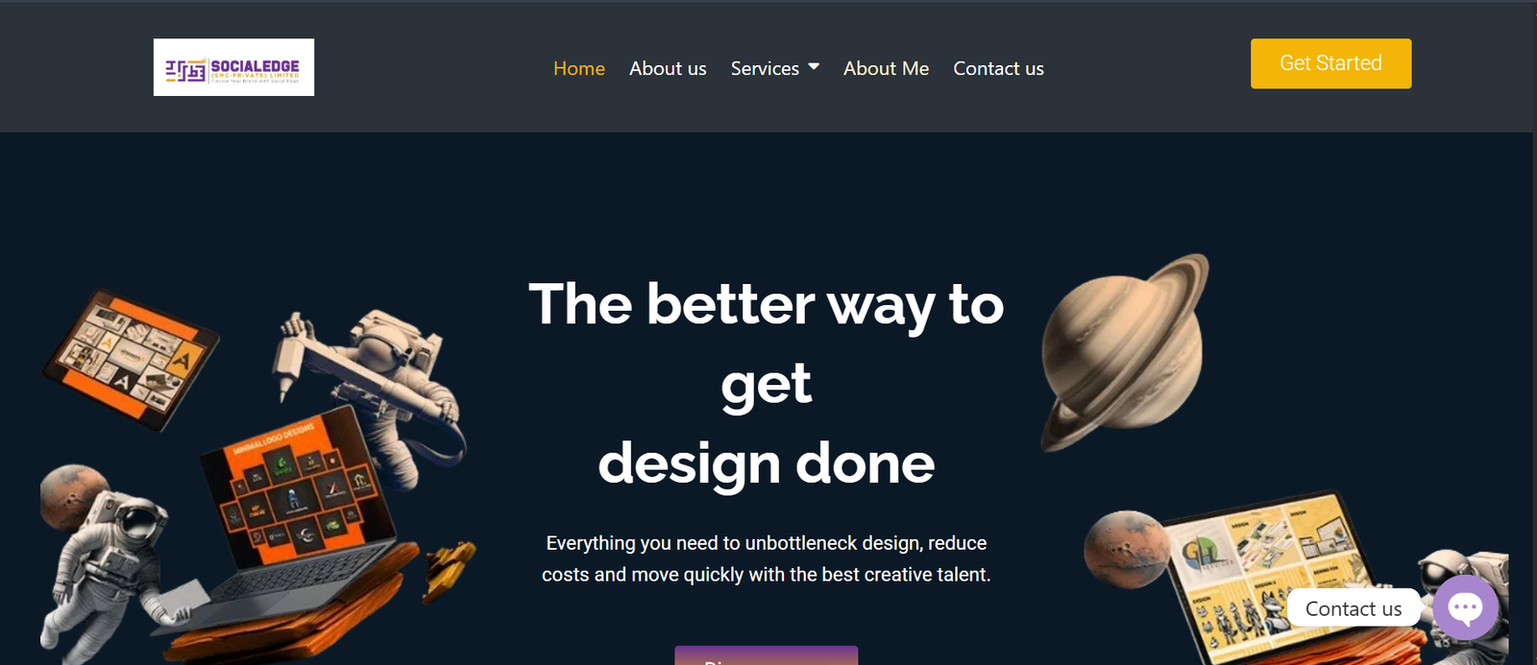Click the SocialEdge logo
The image size is (1537, 665).
pos(233,67)
